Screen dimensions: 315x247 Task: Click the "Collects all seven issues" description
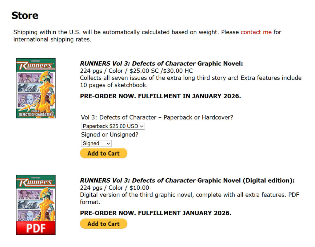click(190, 78)
